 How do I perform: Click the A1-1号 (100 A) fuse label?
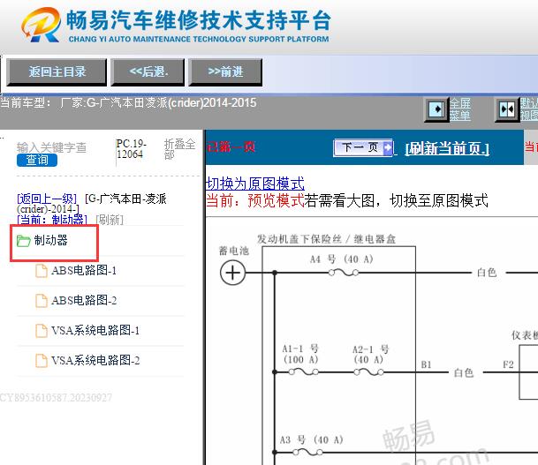(301, 355)
